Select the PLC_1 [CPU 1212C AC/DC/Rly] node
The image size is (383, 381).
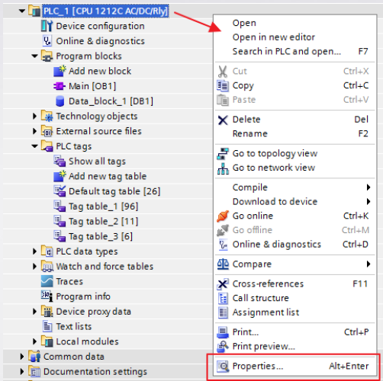105,11
